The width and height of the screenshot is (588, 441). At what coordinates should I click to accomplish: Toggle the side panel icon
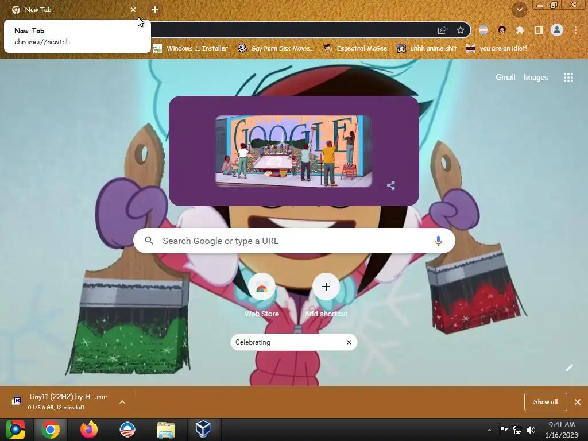(539, 30)
